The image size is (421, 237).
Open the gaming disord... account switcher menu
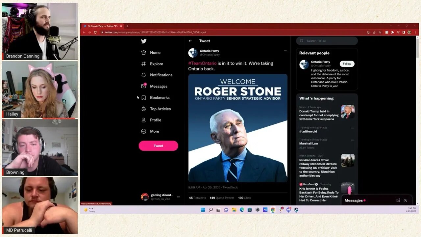(x=178, y=197)
